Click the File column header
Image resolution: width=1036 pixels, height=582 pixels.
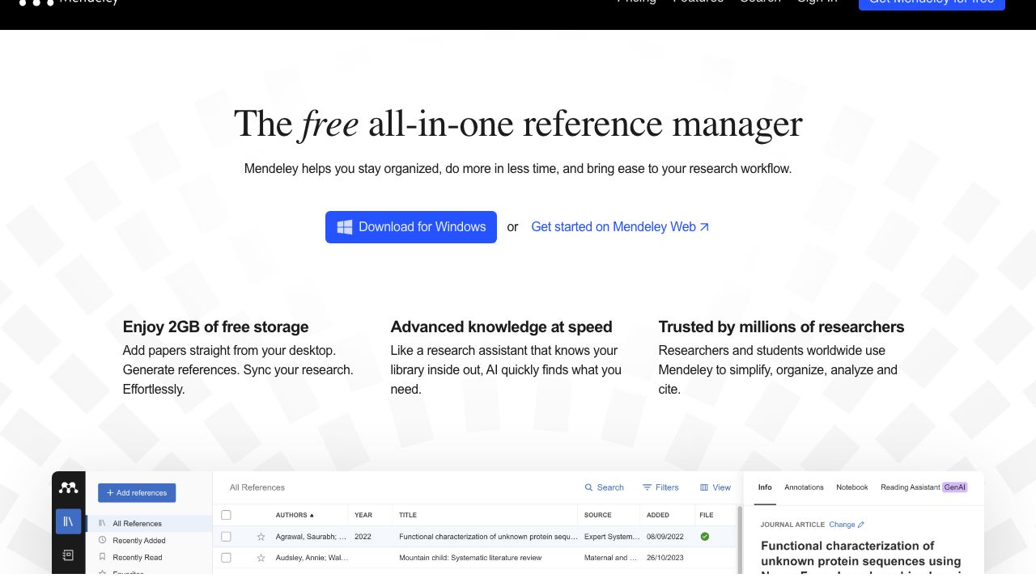(707, 515)
